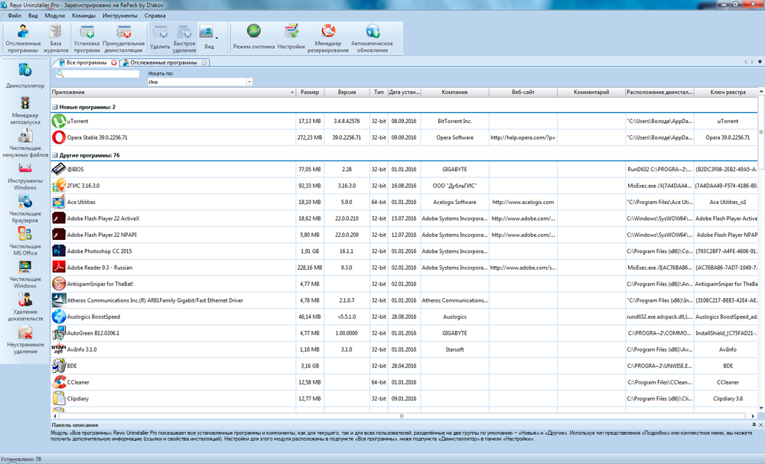Collapse the Другие программы group

[54, 155]
